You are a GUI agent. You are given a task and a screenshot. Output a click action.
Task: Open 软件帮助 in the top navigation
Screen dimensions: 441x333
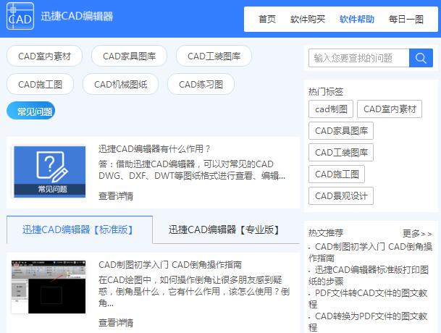(x=356, y=20)
